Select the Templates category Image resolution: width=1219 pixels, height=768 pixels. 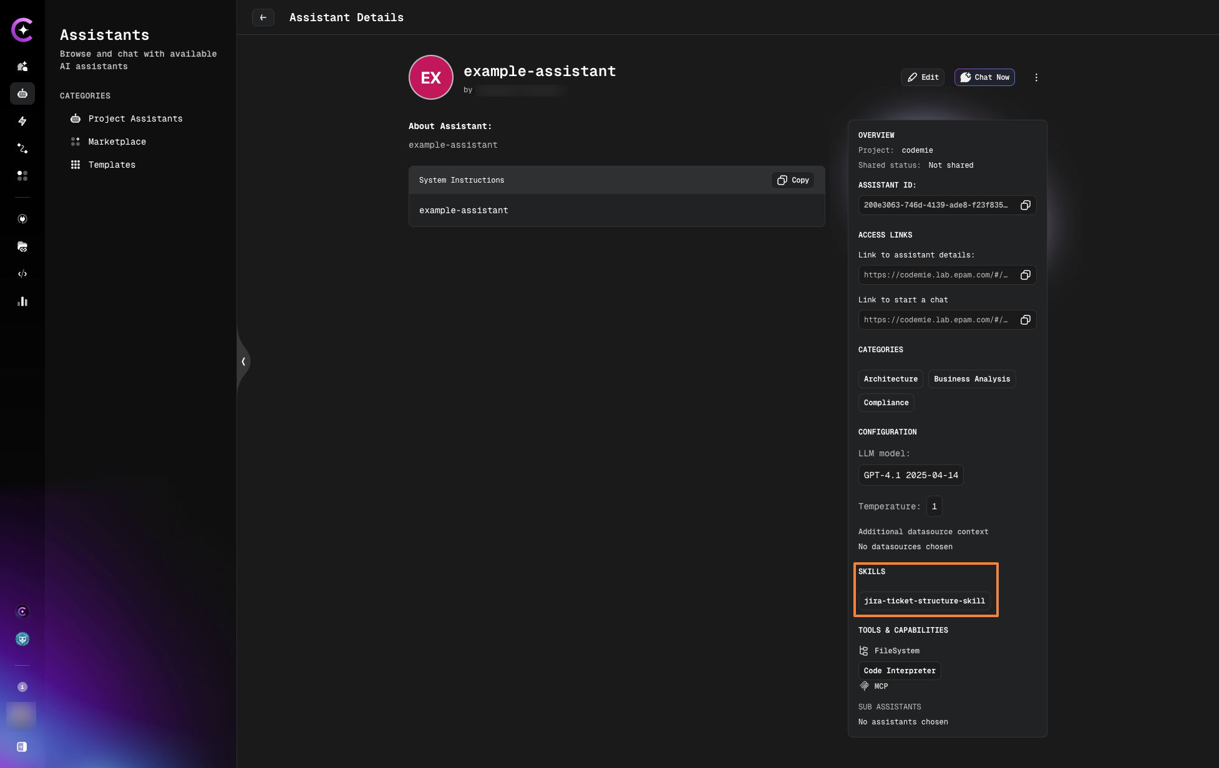click(x=112, y=165)
